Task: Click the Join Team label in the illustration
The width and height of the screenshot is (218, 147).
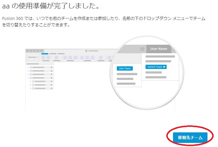Action: point(125,68)
